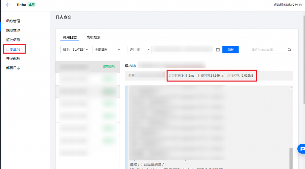
Task: Open the calendar date picker icon
Action: coord(218,50)
